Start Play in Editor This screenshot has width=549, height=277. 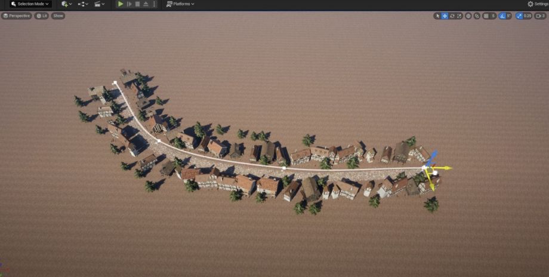(121, 4)
